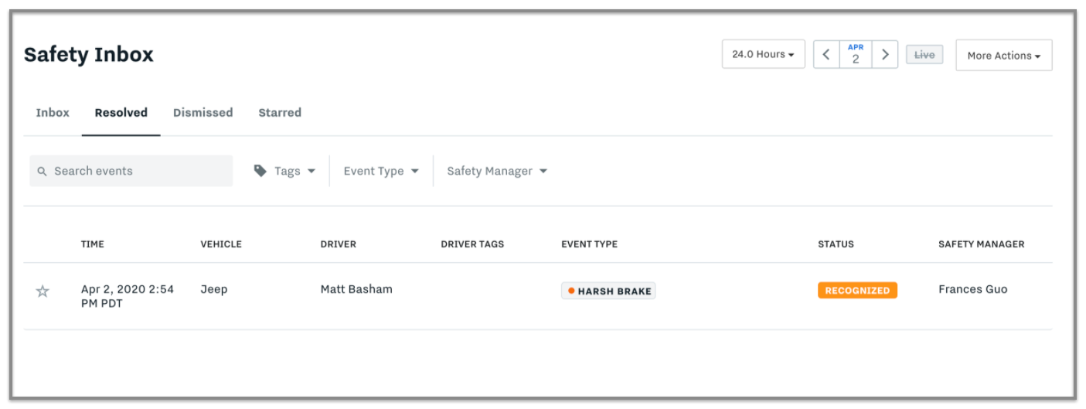Switch to the Inbox tab

tap(53, 112)
